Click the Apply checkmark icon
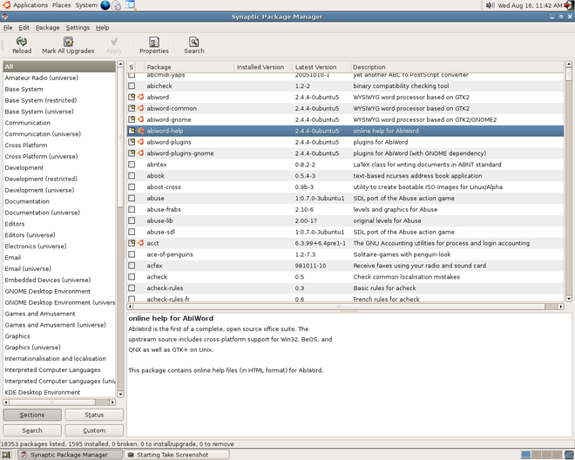The width and height of the screenshot is (575, 460). click(x=114, y=42)
